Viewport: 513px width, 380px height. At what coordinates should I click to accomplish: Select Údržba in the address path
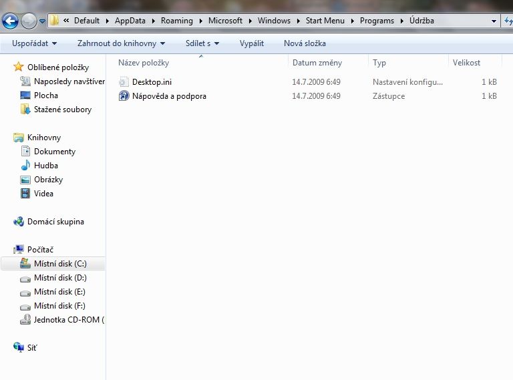421,21
